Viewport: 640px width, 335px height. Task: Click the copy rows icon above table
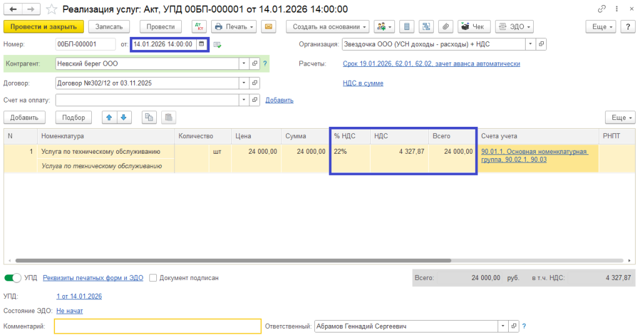pyautogui.click(x=149, y=117)
